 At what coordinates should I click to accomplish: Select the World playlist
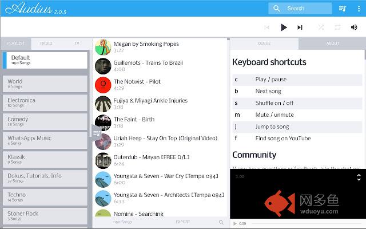pos(45,84)
